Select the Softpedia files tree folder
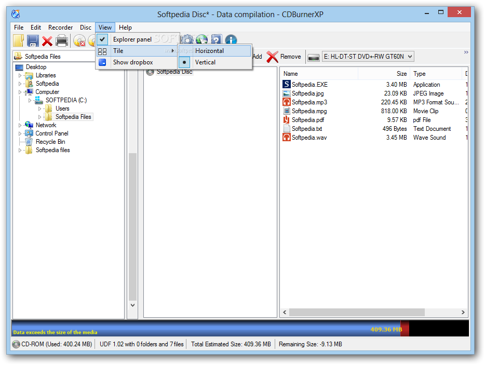The image size is (485, 365). click(52, 150)
